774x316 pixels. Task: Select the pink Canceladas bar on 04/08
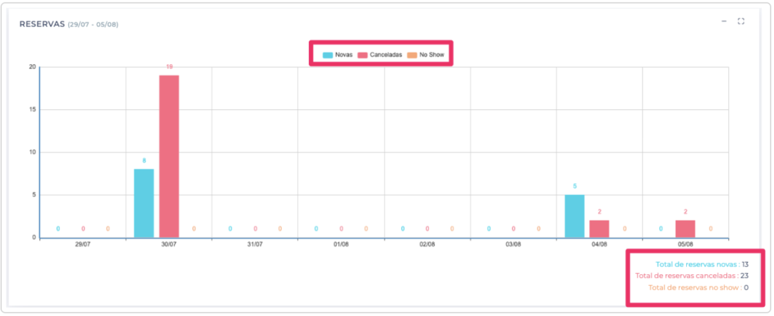click(599, 229)
